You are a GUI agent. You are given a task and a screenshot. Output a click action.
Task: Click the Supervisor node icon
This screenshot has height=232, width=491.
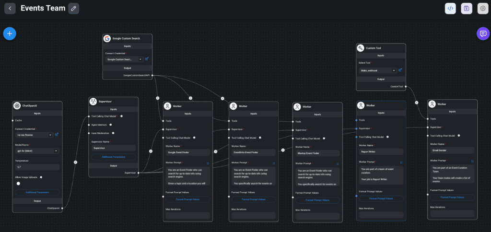point(93,102)
